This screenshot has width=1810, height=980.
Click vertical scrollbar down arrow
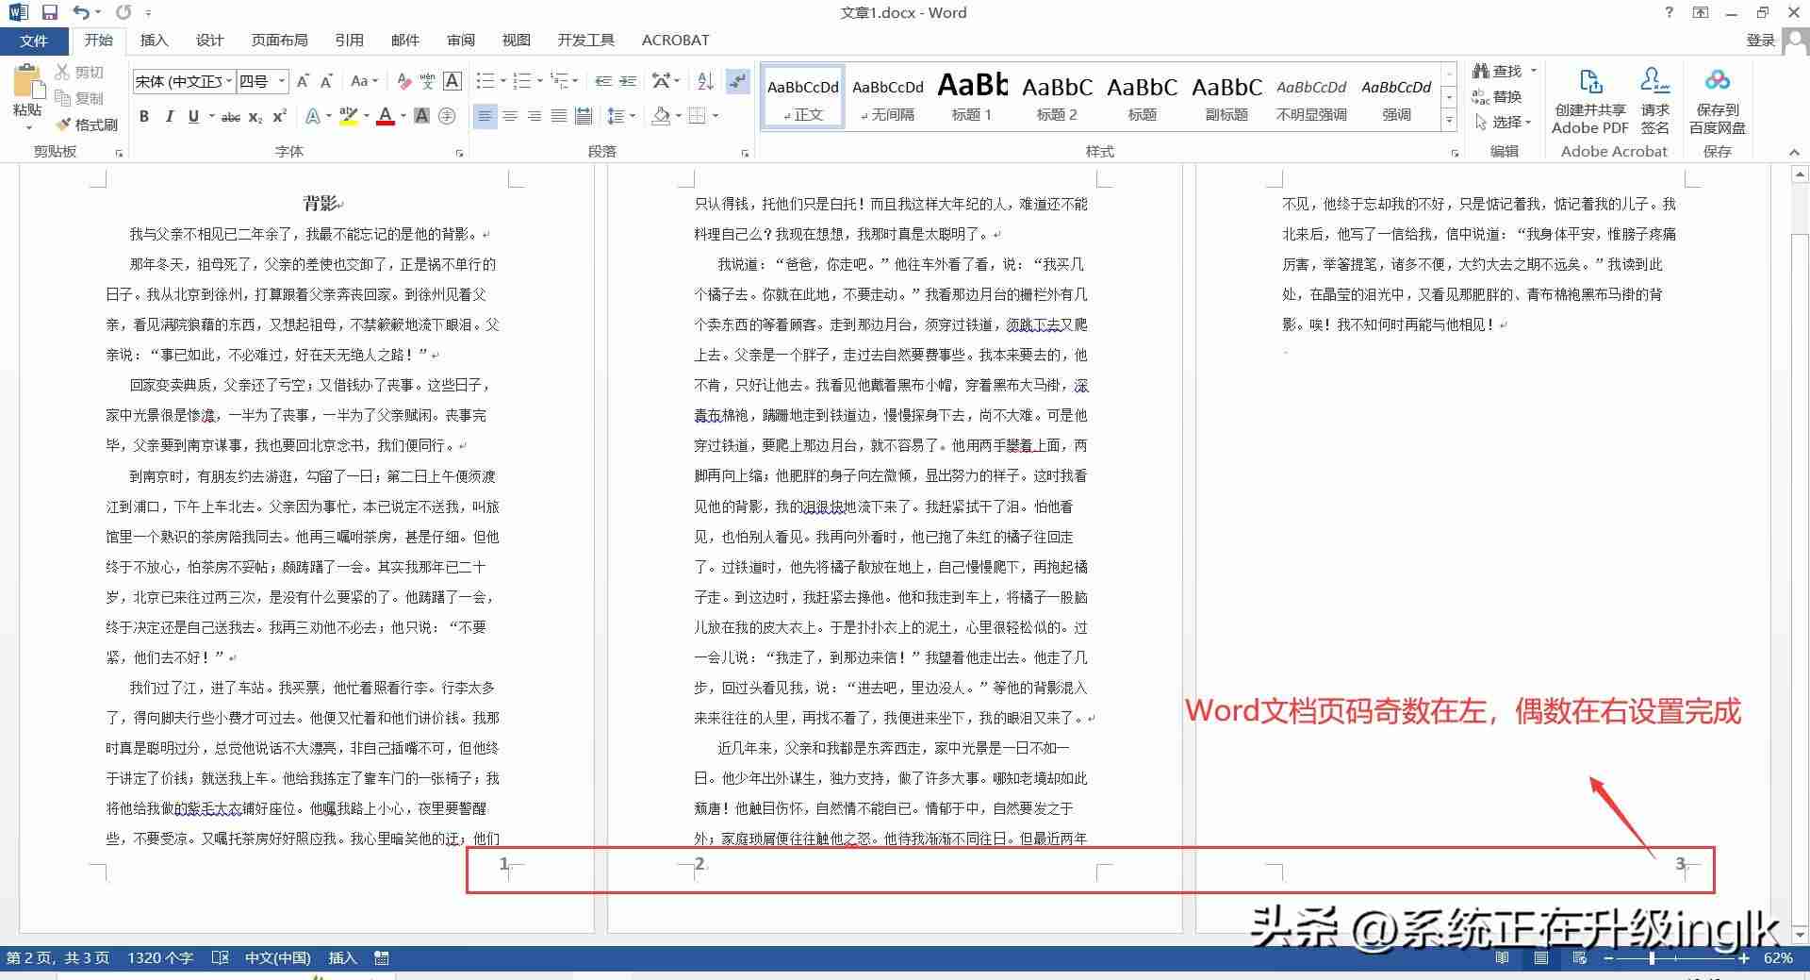pos(1800,936)
